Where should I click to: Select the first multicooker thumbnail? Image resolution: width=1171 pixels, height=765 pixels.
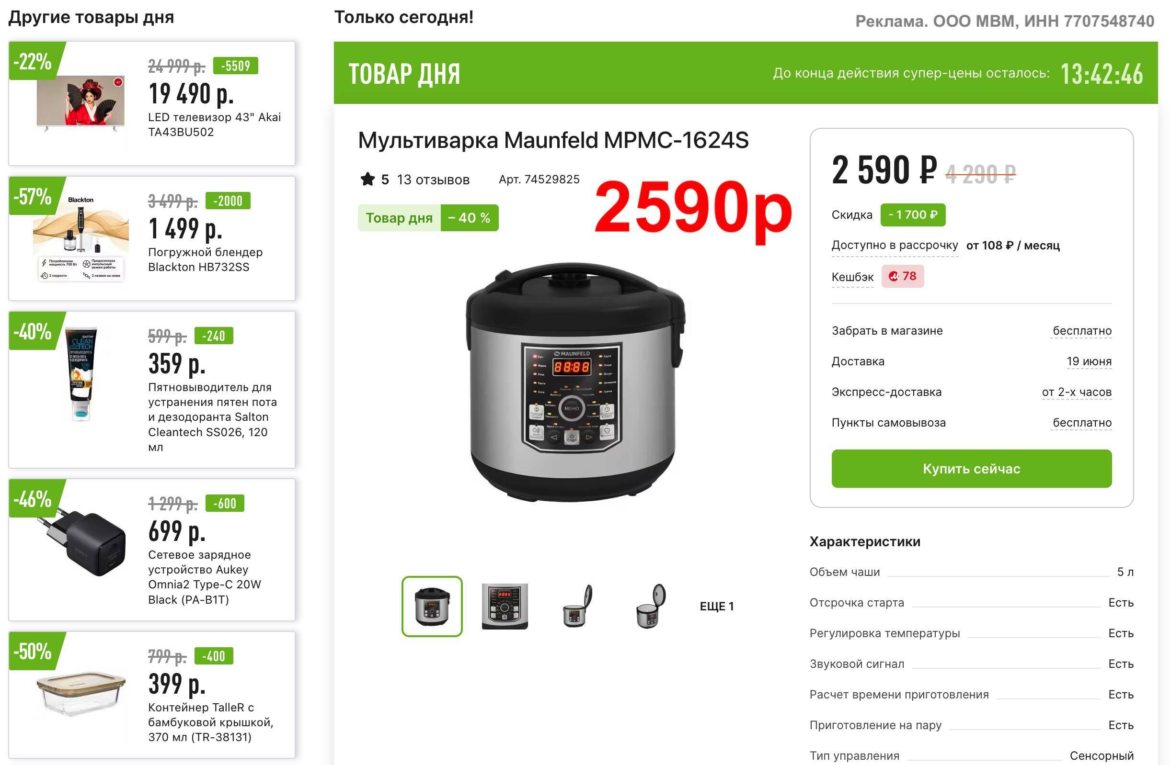tap(432, 606)
